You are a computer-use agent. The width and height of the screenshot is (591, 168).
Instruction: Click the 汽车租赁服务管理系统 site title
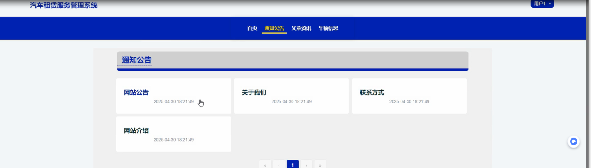click(64, 6)
